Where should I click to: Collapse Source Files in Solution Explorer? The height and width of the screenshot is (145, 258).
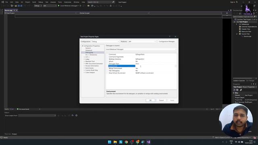237,34
